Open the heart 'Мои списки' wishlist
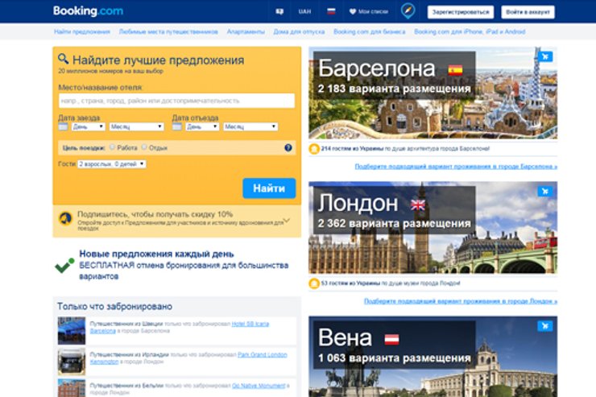 coord(369,12)
